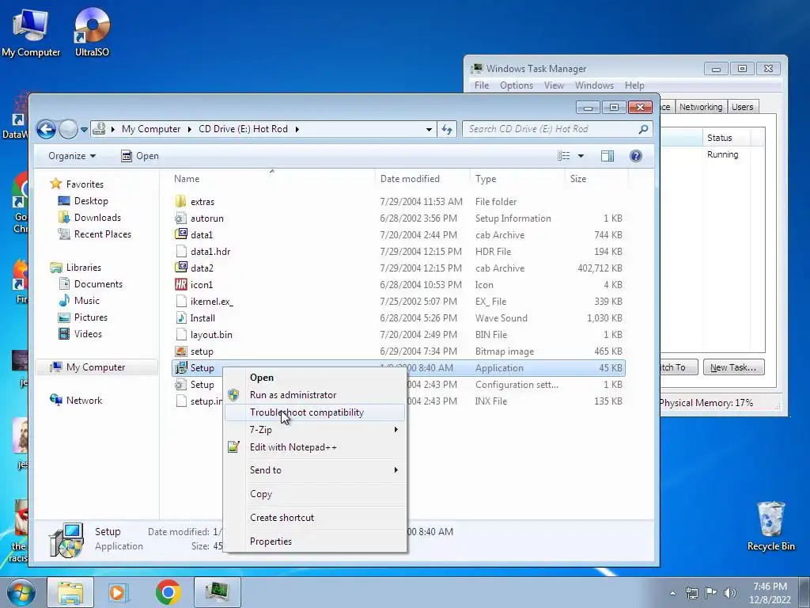Show hidden tray icons arrow

672,593
